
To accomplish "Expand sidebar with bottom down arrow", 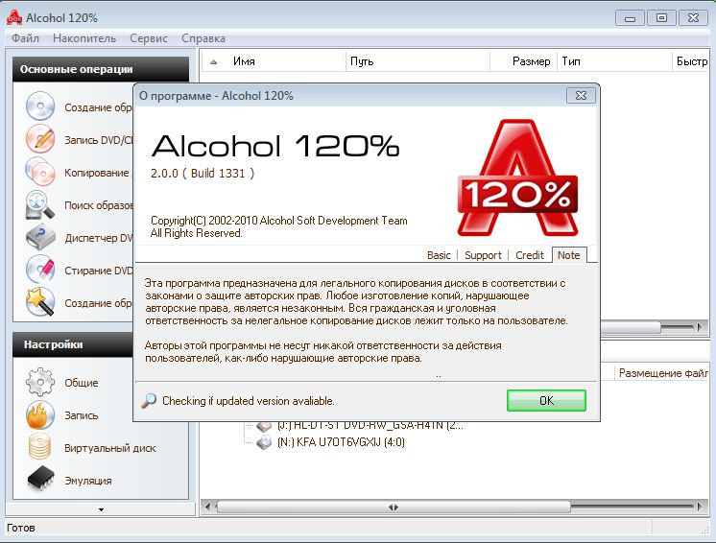I will pos(101,509).
